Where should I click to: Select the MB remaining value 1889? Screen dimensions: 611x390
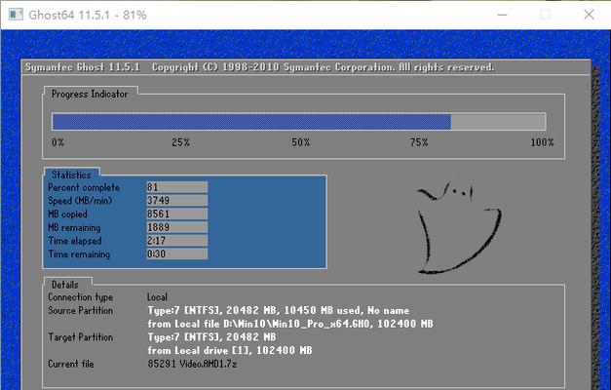click(x=177, y=227)
